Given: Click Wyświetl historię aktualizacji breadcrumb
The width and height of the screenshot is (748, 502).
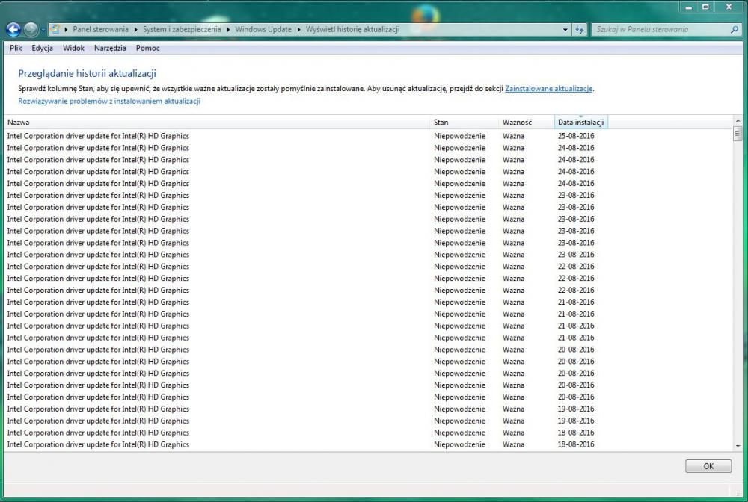Looking at the screenshot, I should [x=352, y=30].
